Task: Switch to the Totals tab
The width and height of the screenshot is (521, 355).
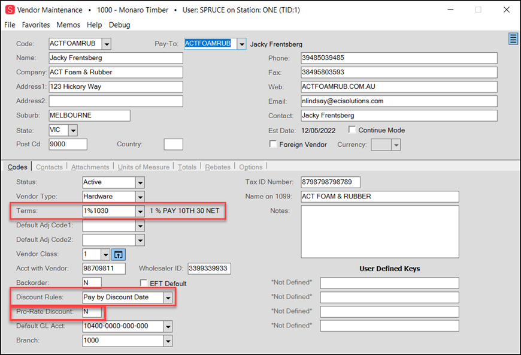Action: tap(187, 167)
